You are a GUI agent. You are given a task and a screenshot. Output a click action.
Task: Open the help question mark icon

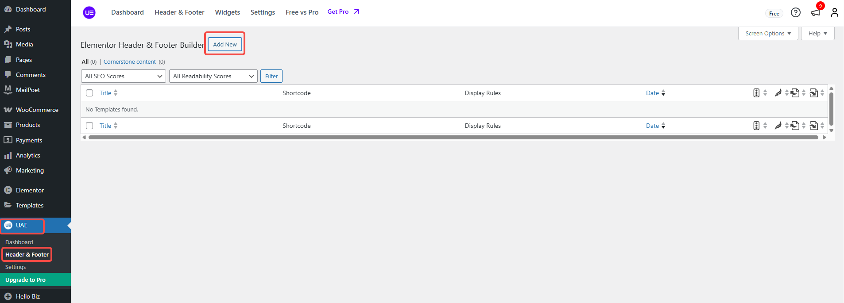795,12
